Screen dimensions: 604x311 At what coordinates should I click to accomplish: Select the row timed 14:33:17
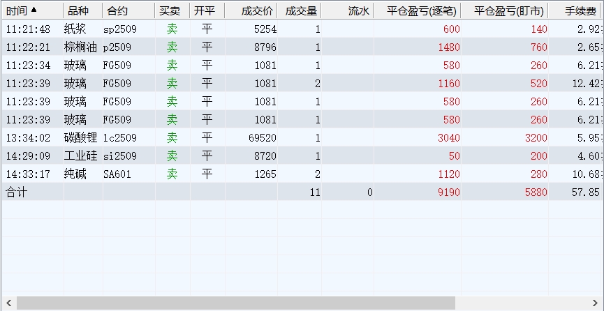point(302,174)
